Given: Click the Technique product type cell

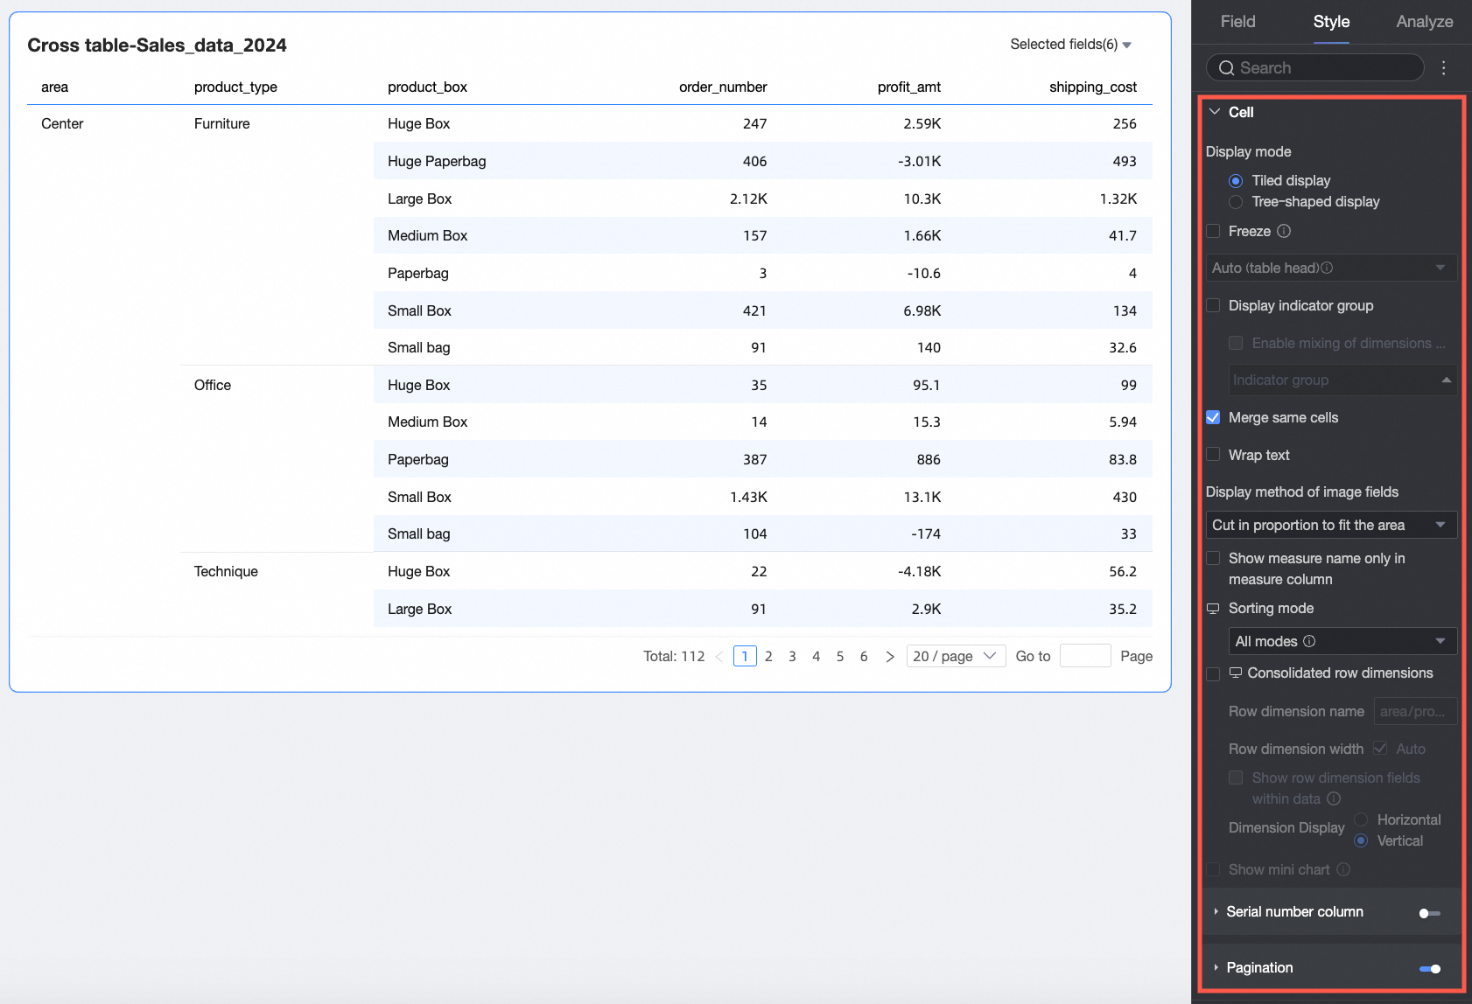Looking at the screenshot, I should point(226,572).
